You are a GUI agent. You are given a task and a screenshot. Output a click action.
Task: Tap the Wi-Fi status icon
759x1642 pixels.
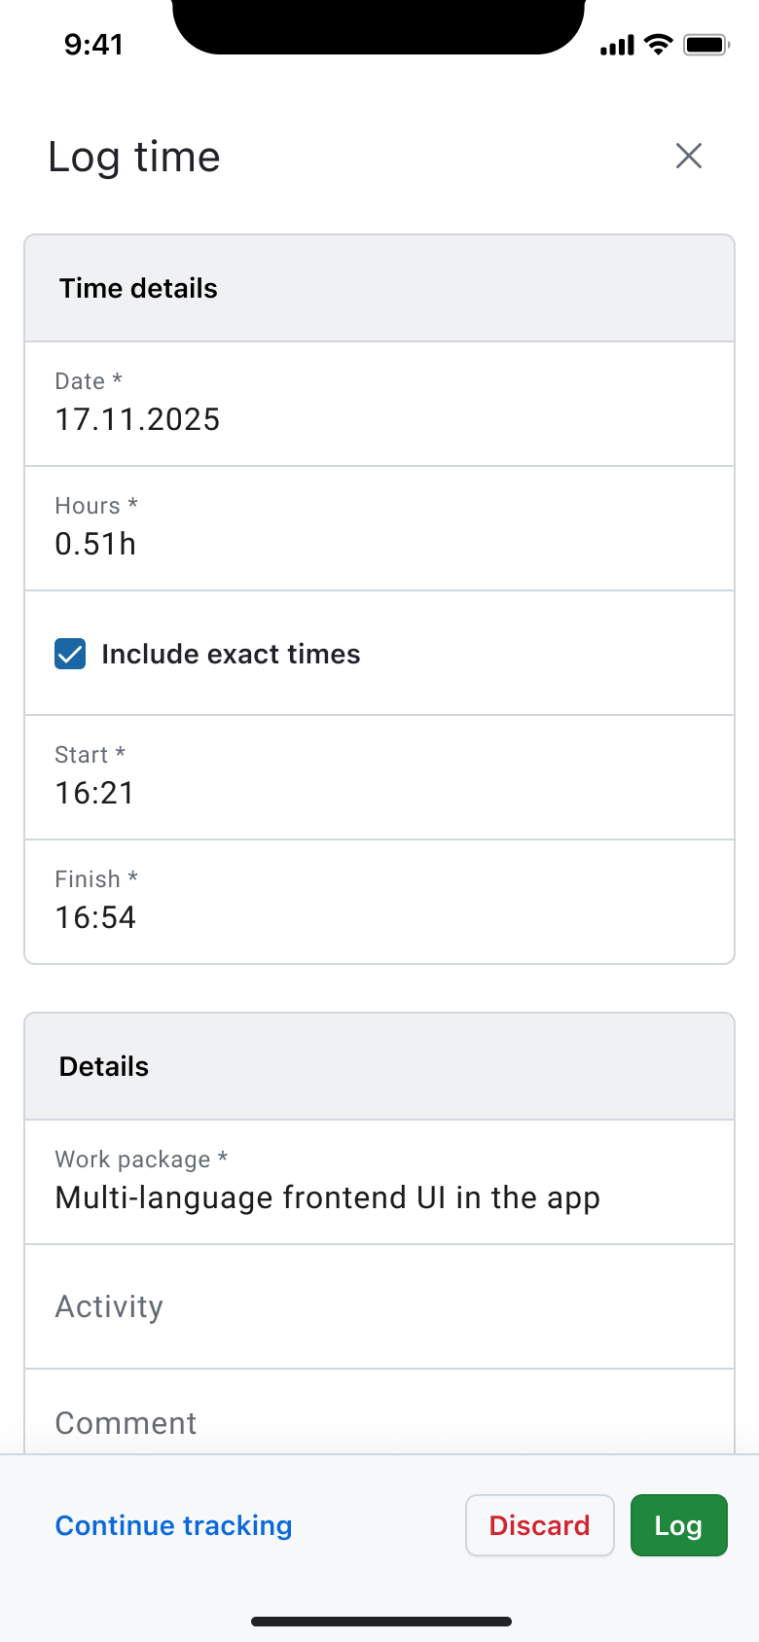point(660,44)
